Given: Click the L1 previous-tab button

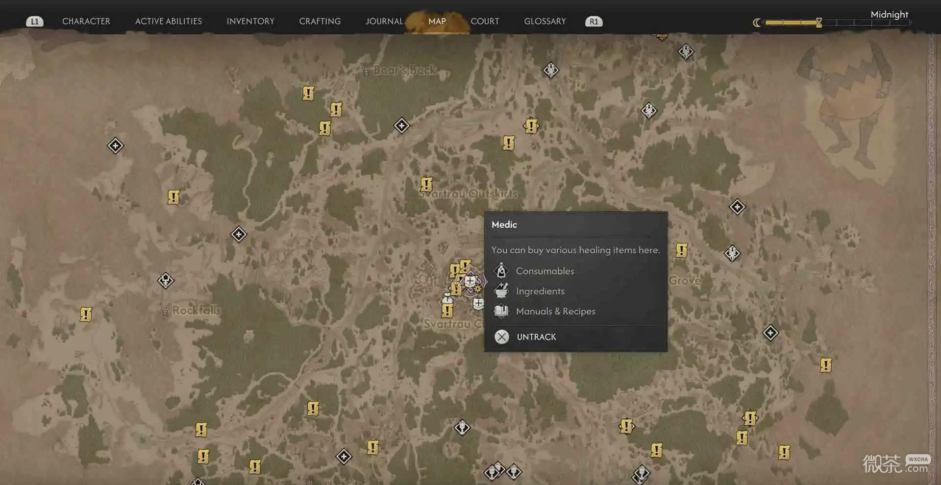Looking at the screenshot, I should point(34,22).
